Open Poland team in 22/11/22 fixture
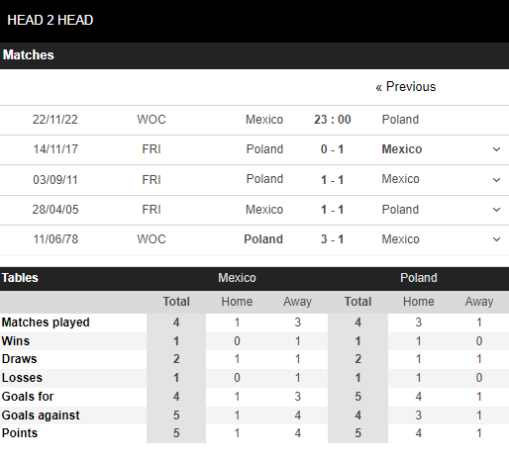The width and height of the screenshot is (509, 461). pyautogui.click(x=400, y=120)
